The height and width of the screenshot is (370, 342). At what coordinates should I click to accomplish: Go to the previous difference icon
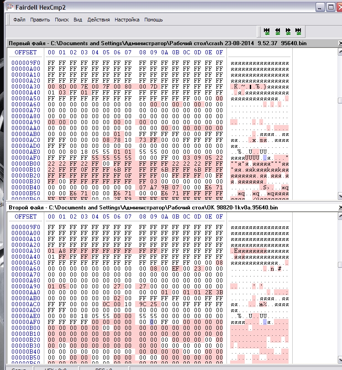click(x=277, y=31)
